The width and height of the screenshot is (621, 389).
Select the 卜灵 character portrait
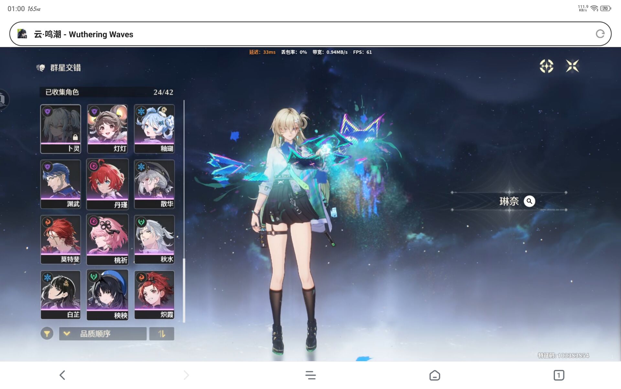pyautogui.click(x=60, y=129)
